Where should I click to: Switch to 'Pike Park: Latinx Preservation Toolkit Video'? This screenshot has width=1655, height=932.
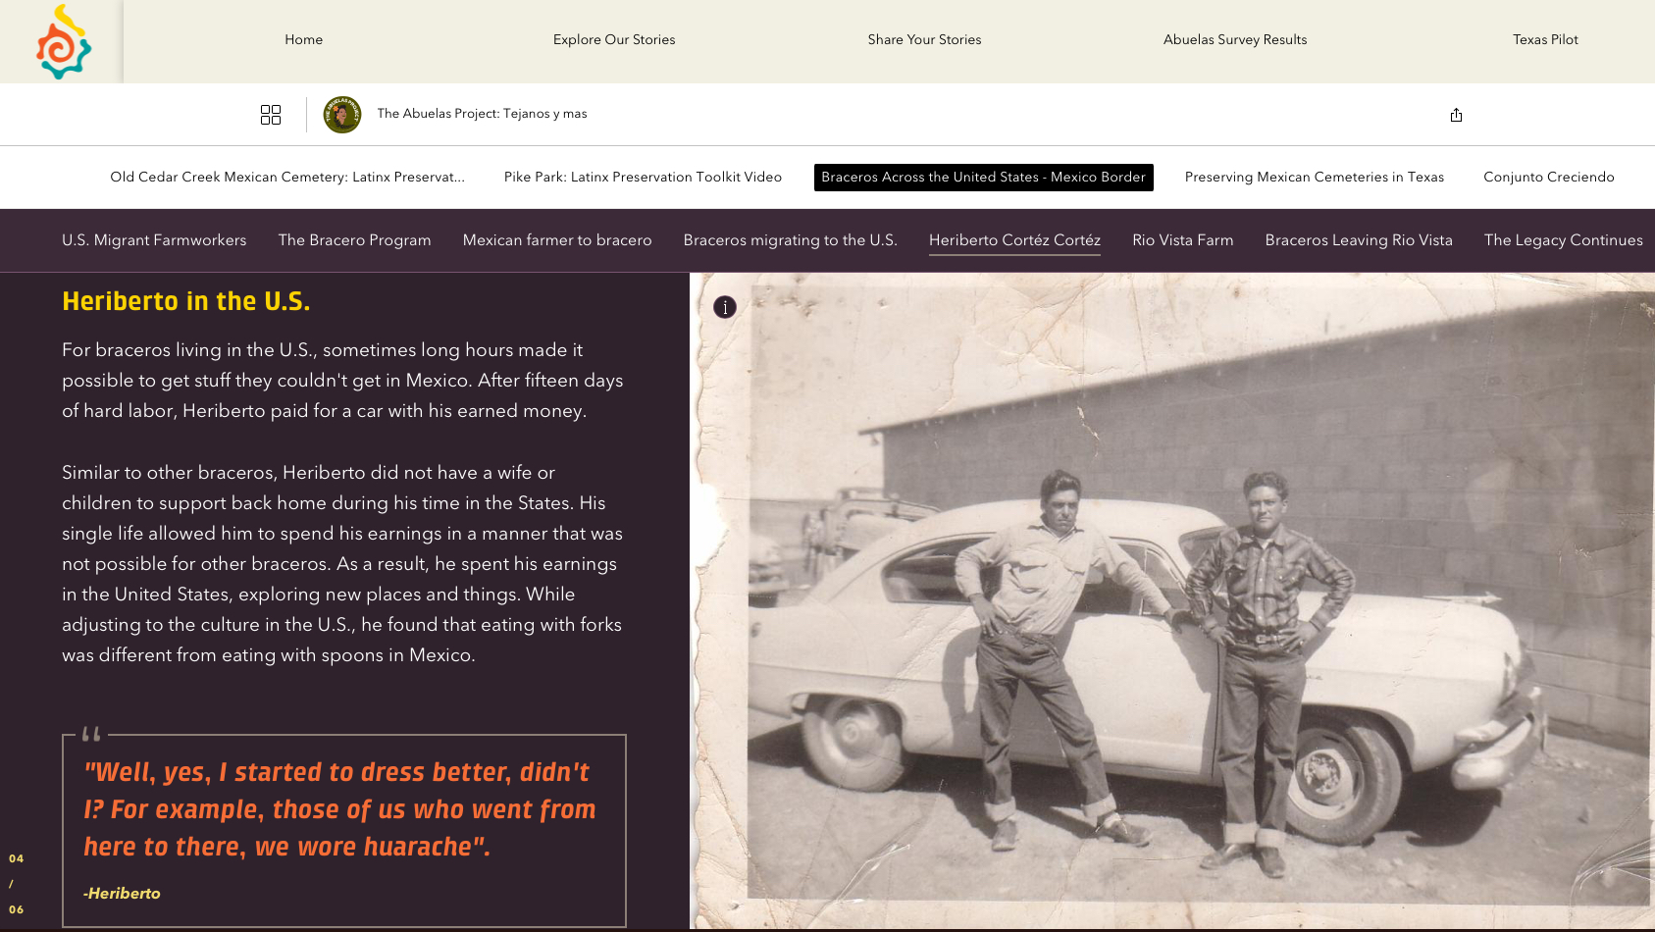pyautogui.click(x=643, y=177)
